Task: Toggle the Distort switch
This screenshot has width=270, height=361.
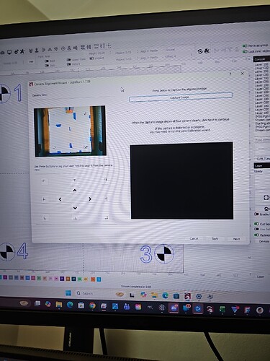Action: click(x=68, y=64)
